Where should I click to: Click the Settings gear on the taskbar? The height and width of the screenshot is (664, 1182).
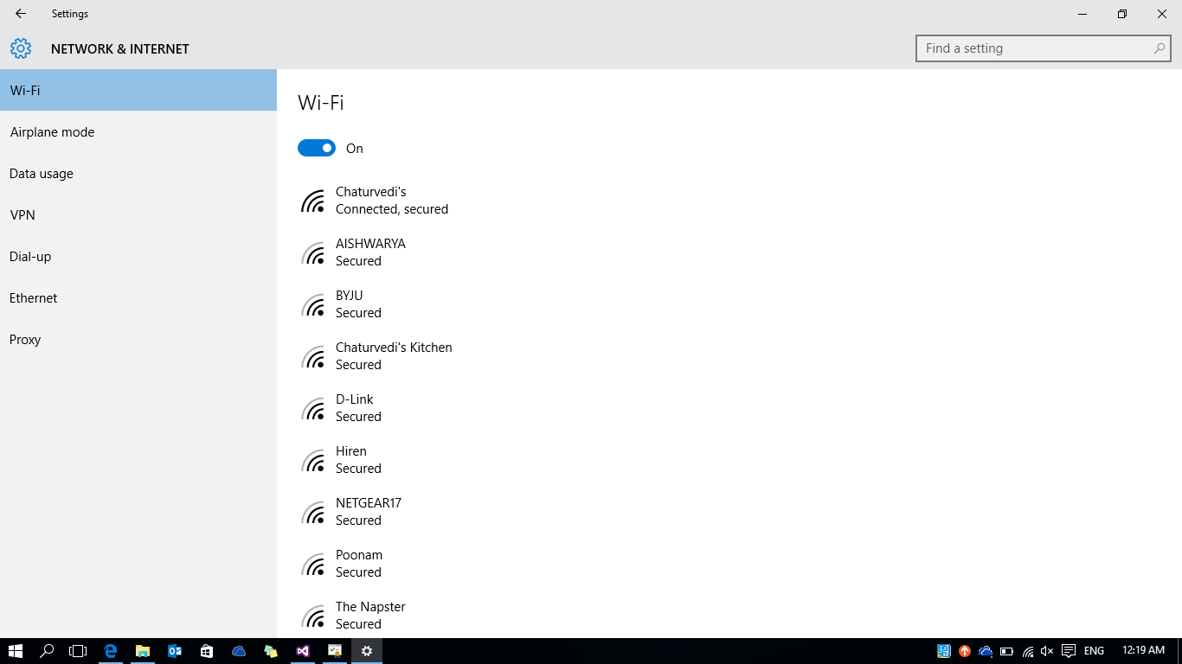pos(367,651)
